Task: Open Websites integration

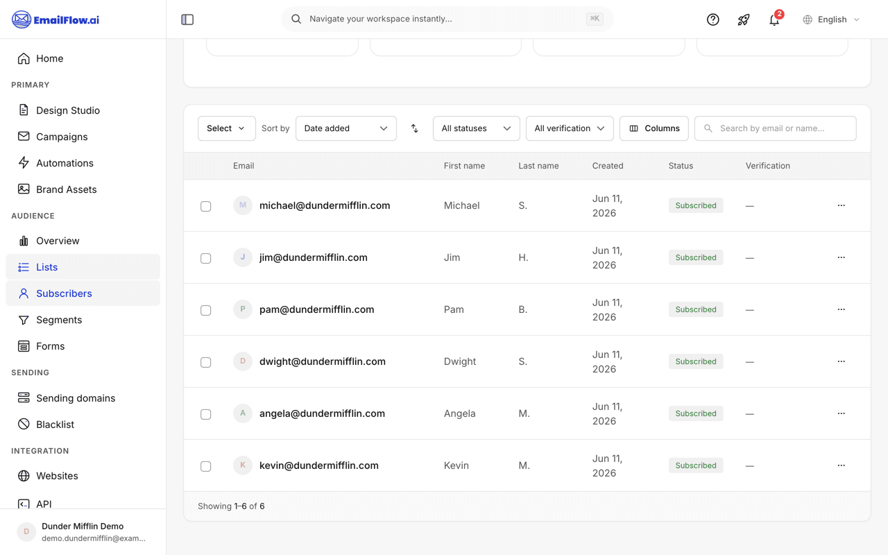Action: [x=83, y=476]
